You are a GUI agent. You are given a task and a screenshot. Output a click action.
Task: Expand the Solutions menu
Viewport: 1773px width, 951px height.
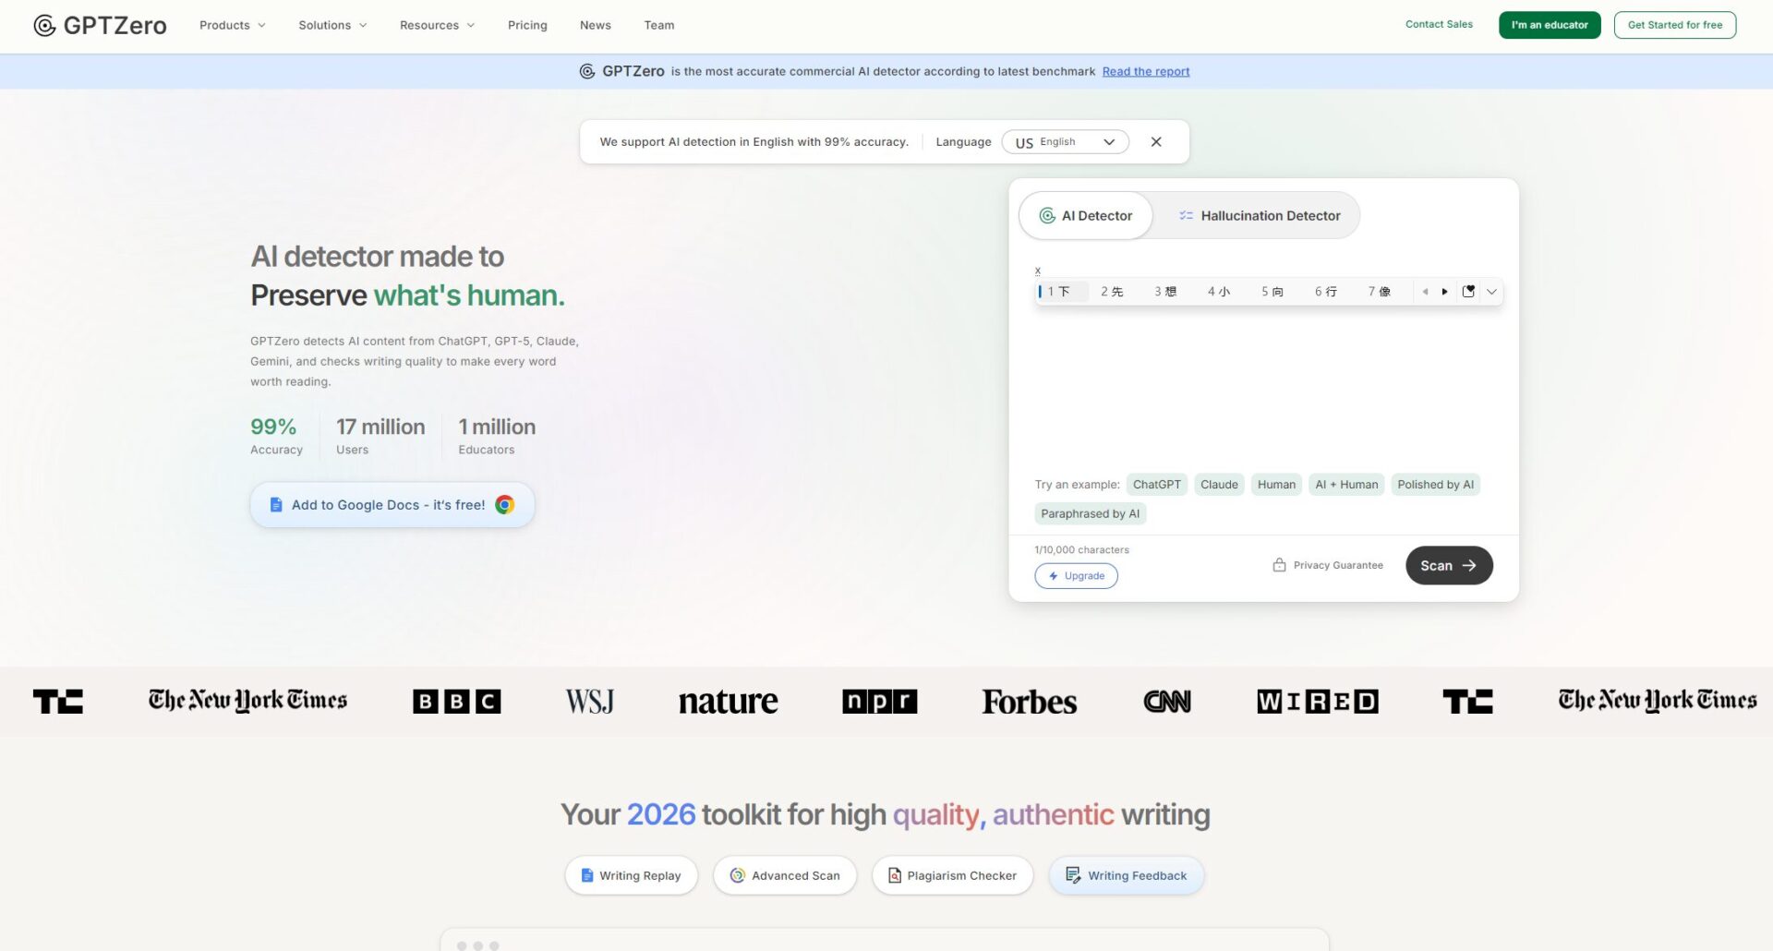pyautogui.click(x=332, y=25)
